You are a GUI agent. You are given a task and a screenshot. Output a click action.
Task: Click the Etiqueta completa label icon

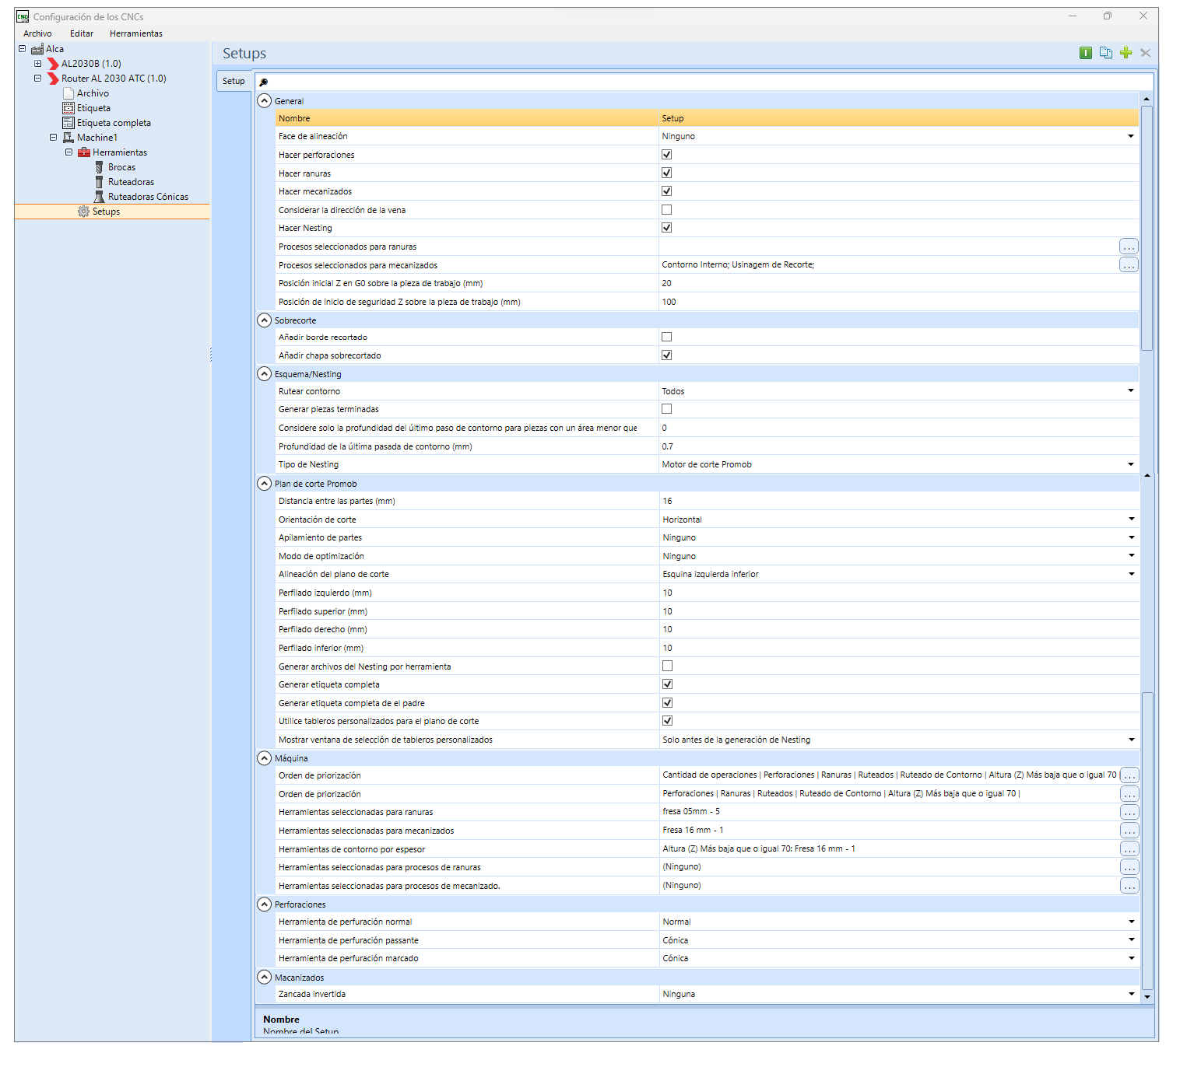pos(68,123)
